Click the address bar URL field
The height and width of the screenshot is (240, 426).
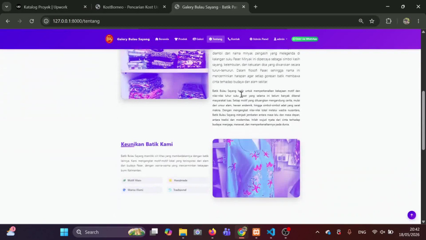tap(201, 21)
